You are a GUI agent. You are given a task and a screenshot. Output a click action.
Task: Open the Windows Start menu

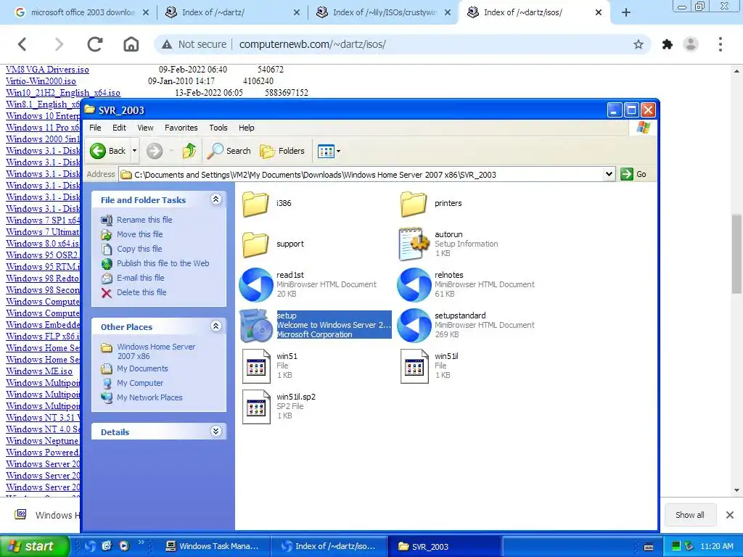click(x=35, y=546)
